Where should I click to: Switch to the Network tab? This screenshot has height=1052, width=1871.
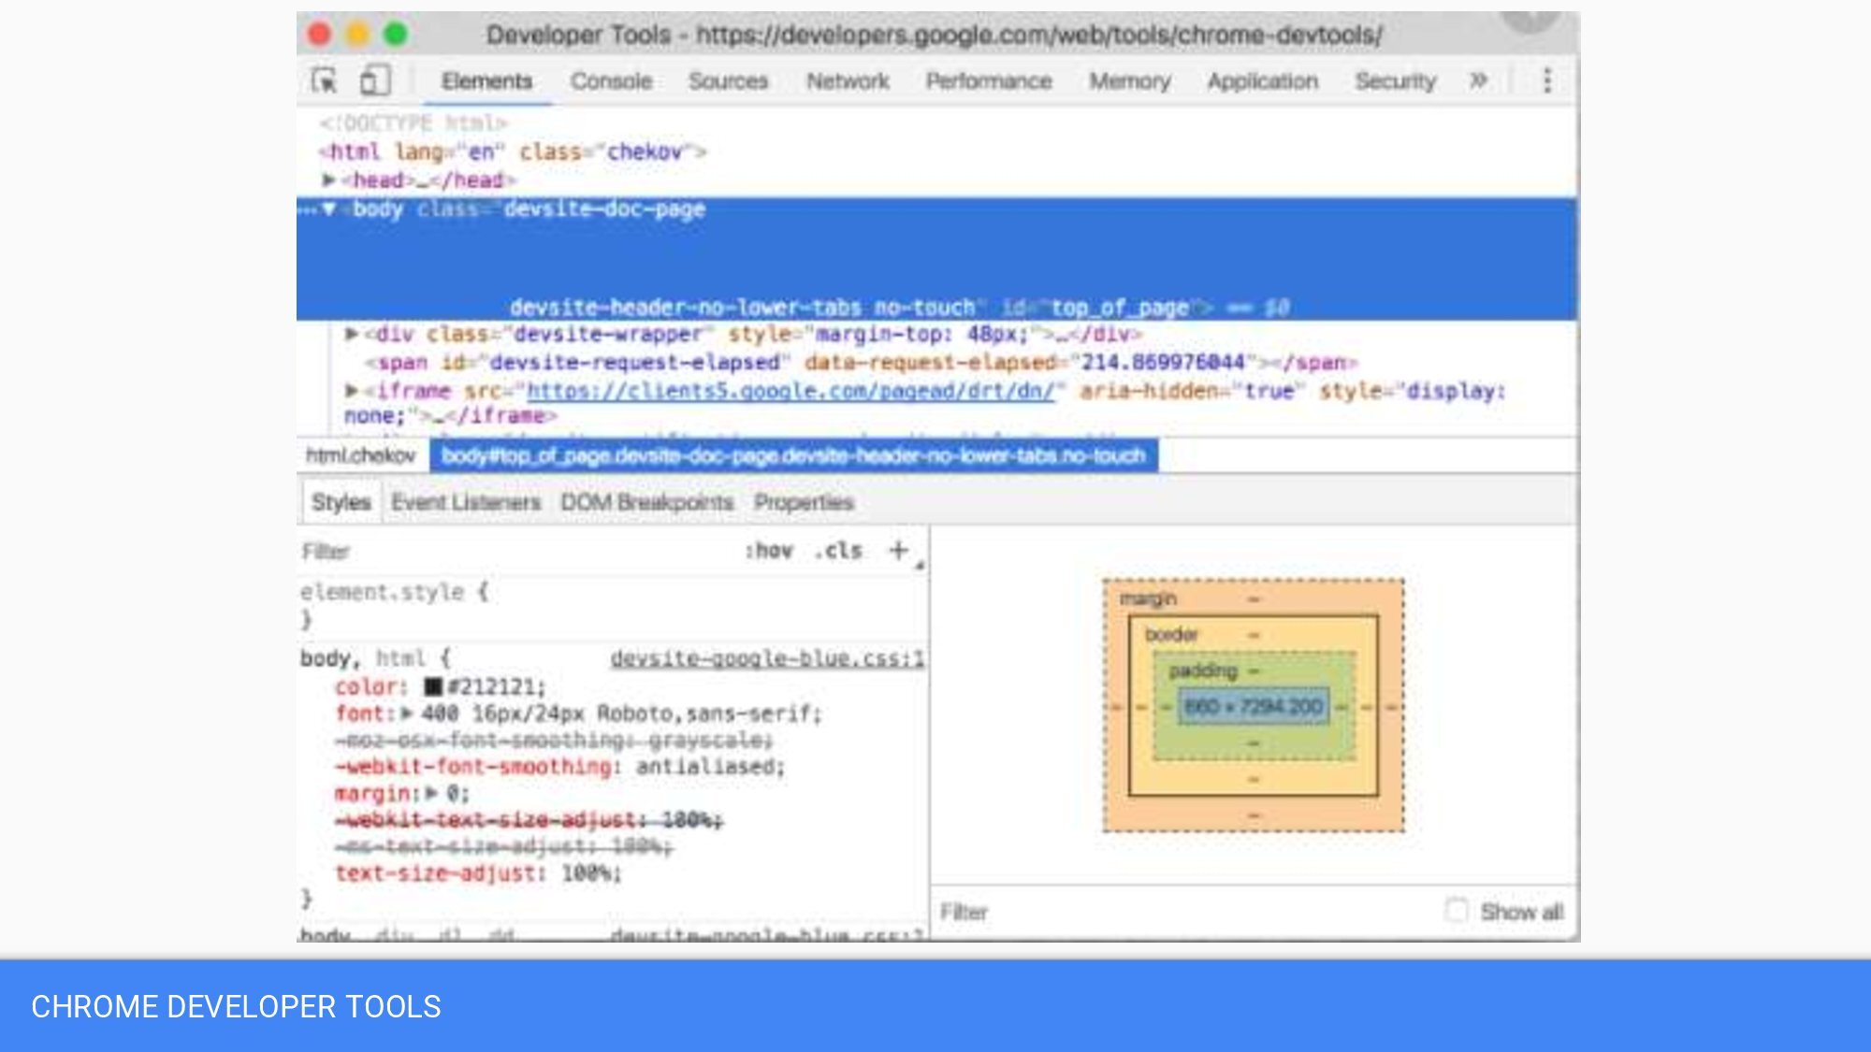click(848, 81)
